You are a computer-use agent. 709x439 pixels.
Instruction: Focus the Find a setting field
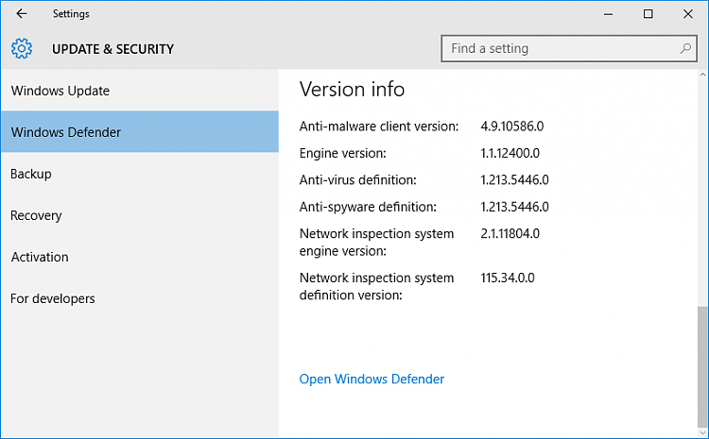coord(569,48)
